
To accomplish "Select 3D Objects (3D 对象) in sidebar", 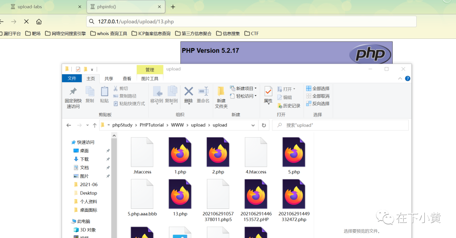I will click(84, 230).
